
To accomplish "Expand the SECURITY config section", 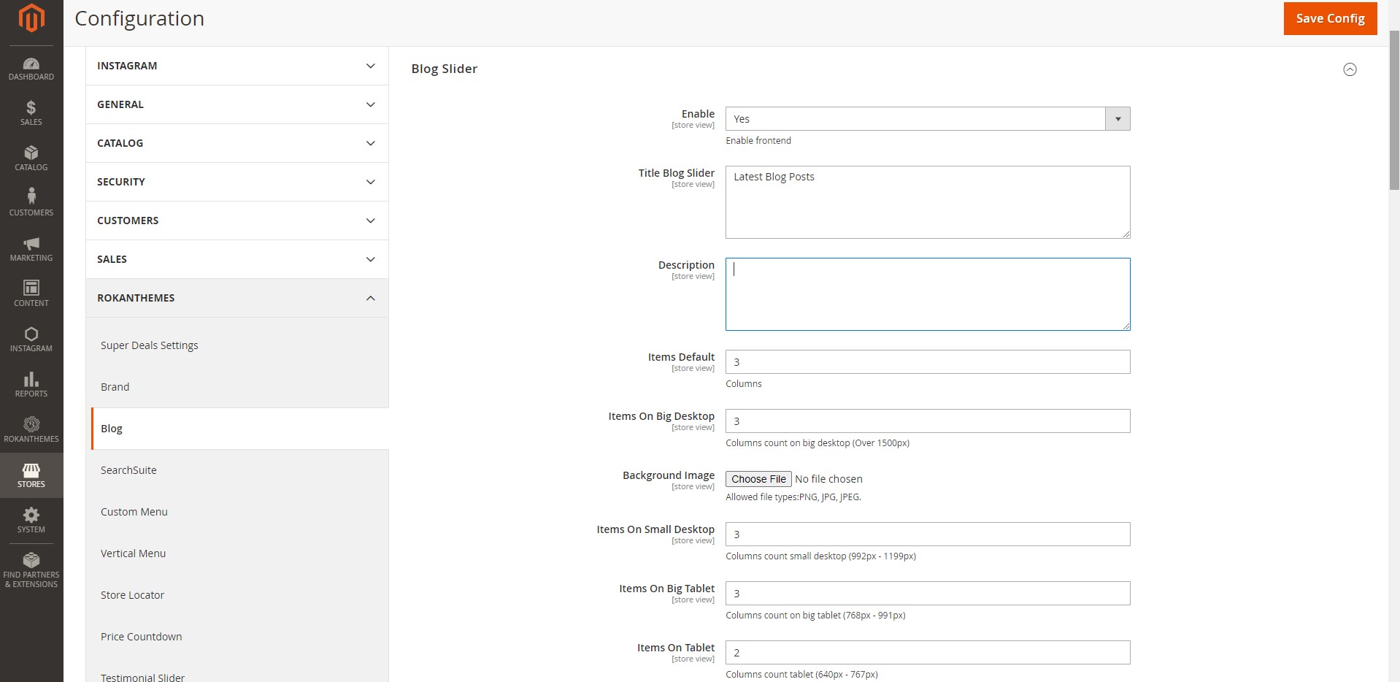I will (x=237, y=182).
